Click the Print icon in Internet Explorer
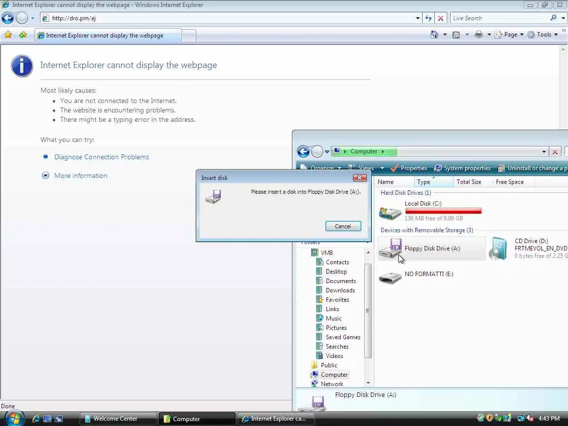The height and width of the screenshot is (426, 568). click(479, 35)
